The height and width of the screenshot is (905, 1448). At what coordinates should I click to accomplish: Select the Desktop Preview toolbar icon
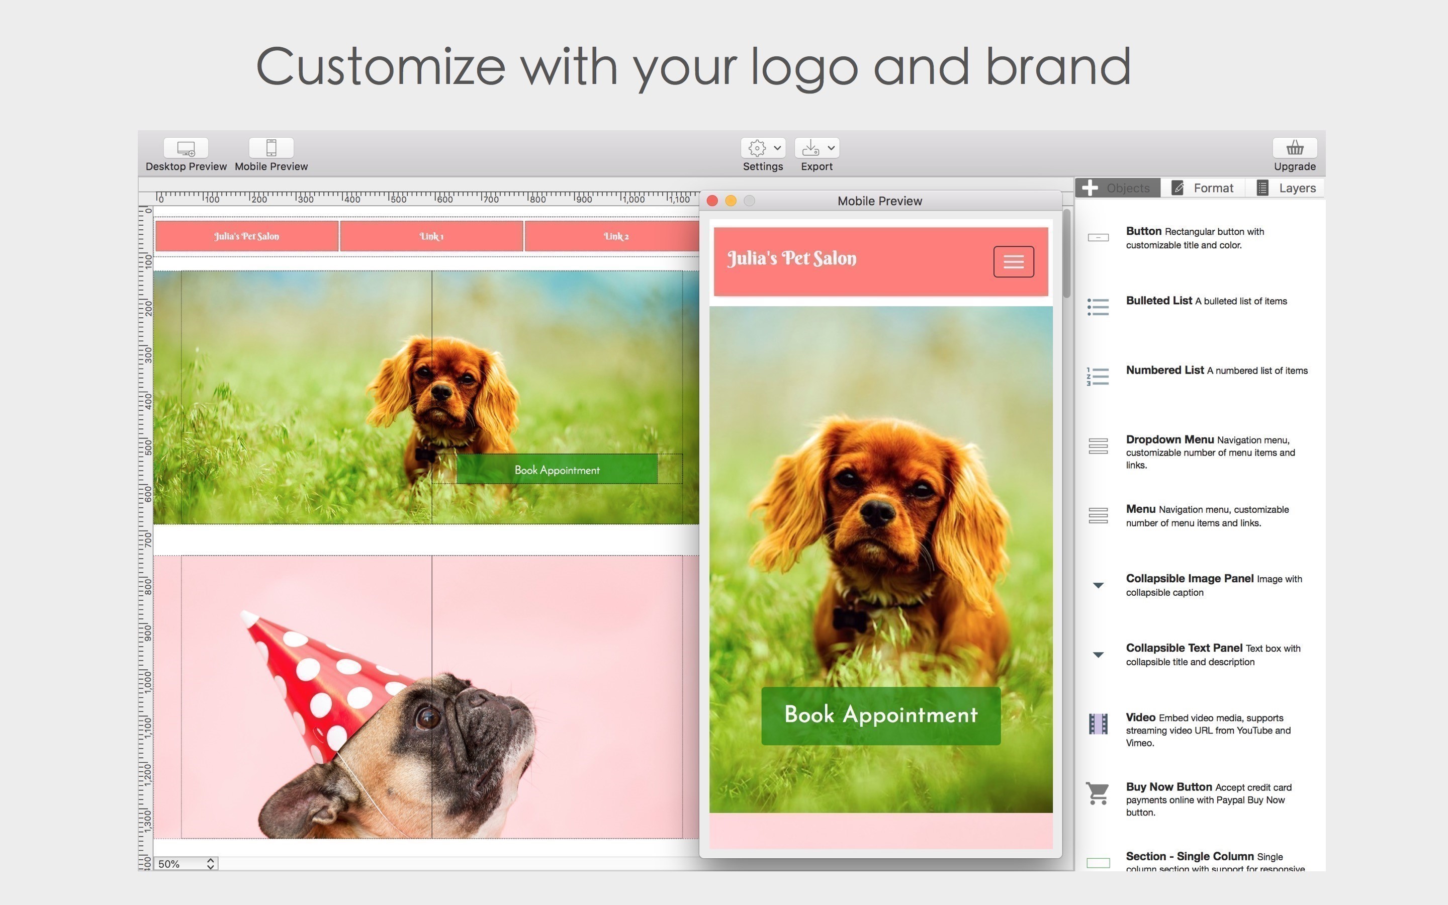tap(186, 148)
